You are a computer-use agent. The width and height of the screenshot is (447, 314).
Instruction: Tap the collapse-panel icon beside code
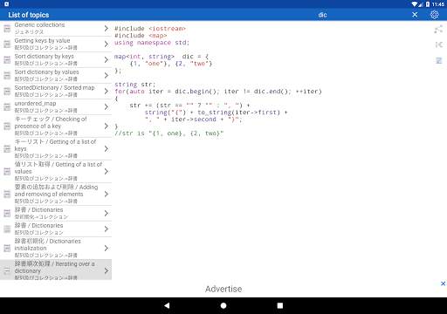[x=438, y=44]
